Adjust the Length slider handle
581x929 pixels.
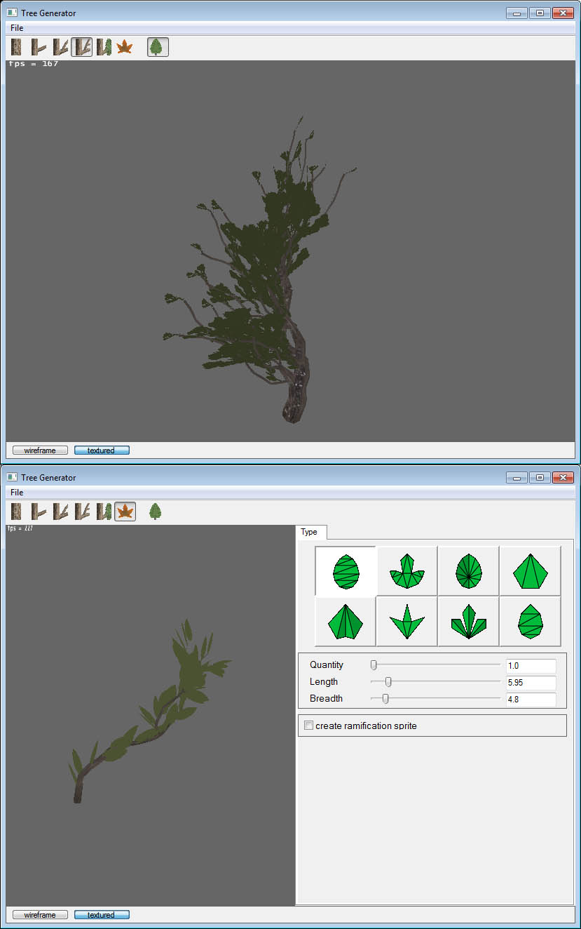388,682
